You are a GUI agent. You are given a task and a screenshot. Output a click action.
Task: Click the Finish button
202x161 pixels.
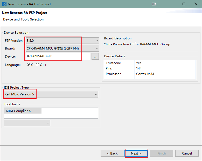coord(161,153)
